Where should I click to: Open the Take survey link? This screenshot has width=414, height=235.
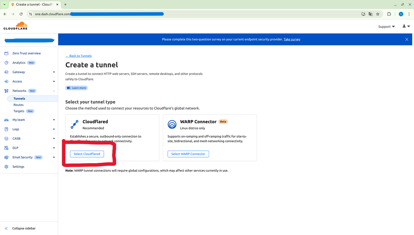coord(292,39)
